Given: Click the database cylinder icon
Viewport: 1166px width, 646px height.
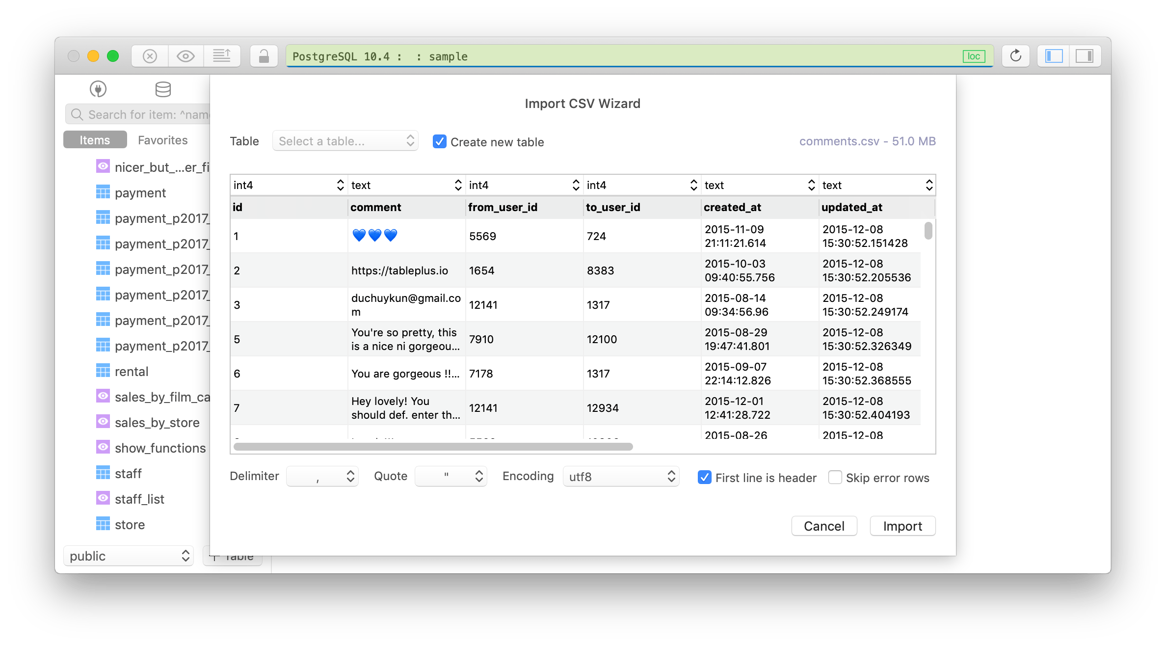Looking at the screenshot, I should 163,89.
